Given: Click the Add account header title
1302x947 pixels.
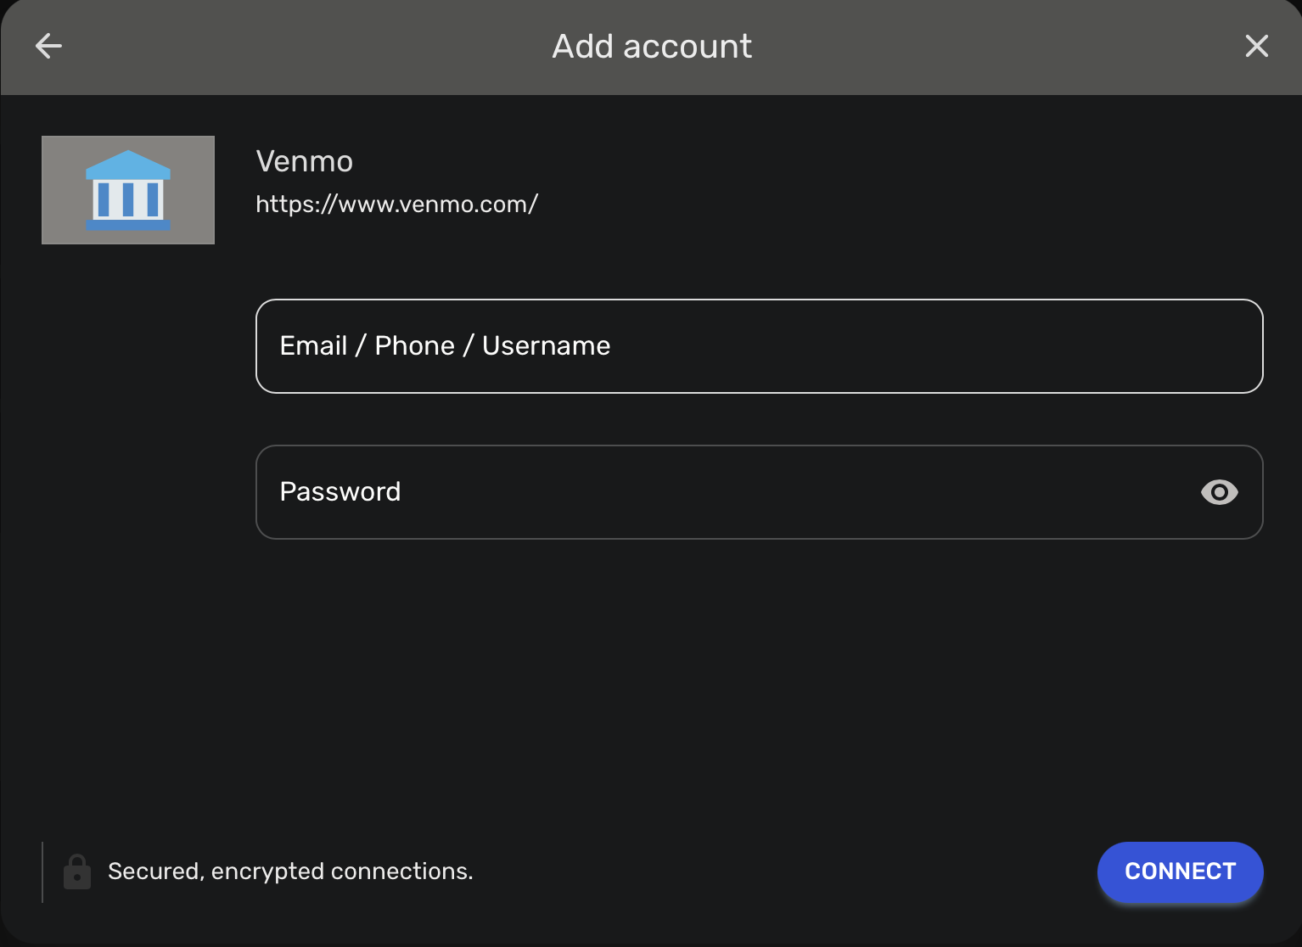Looking at the screenshot, I should 652,47.
